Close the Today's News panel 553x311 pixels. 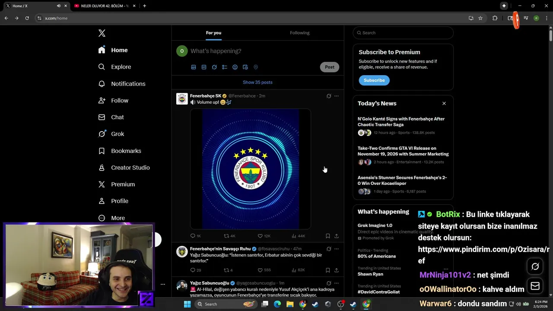point(444,103)
